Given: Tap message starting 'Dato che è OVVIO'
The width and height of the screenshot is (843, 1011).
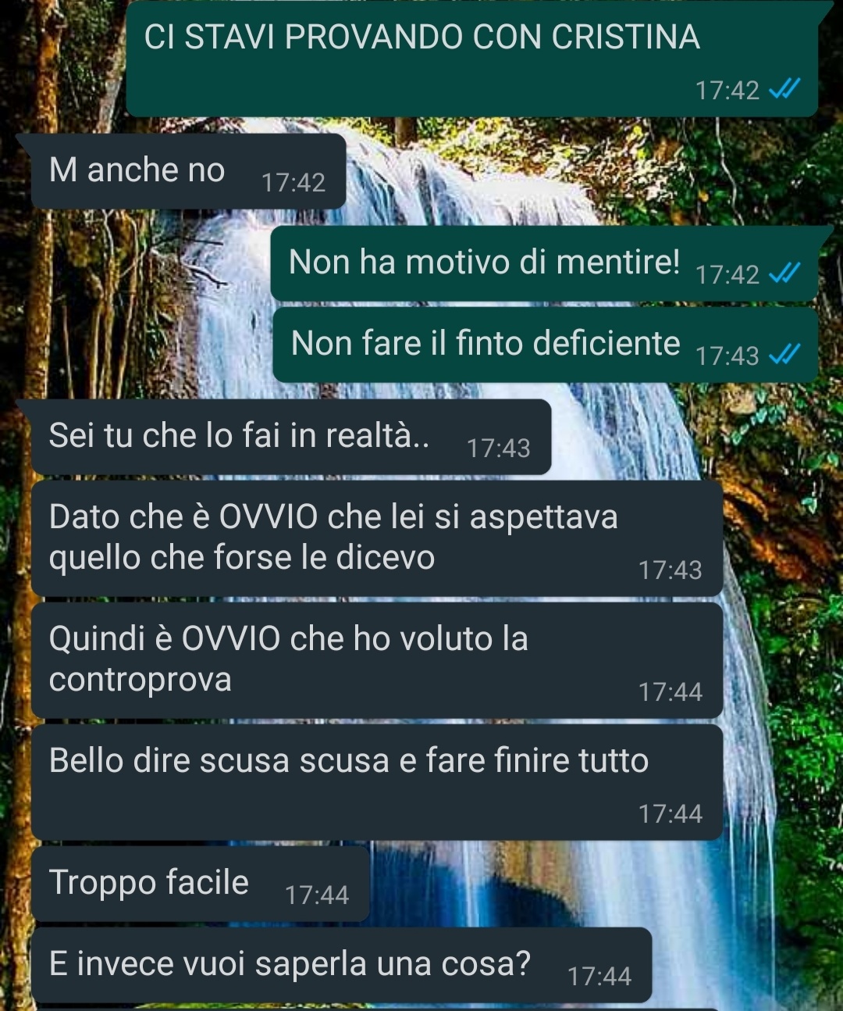Looking at the screenshot, I should [377, 538].
